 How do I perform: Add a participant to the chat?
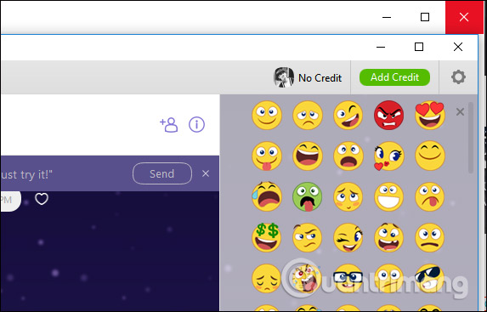pyautogui.click(x=168, y=125)
